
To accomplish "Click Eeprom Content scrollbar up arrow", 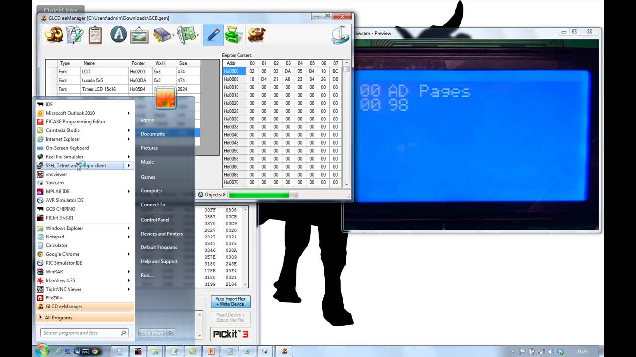I will [347, 63].
